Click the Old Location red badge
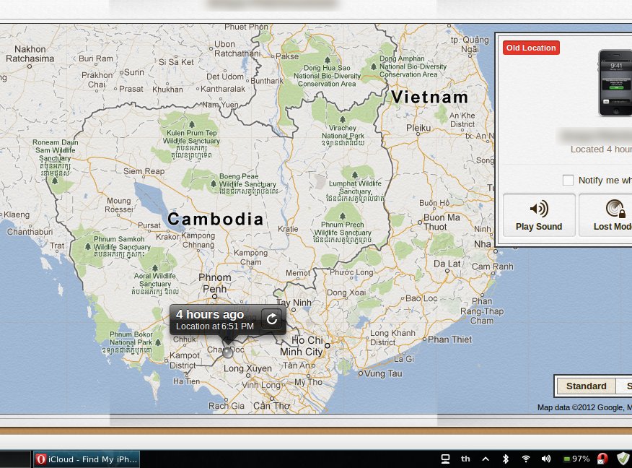The width and height of the screenshot is (632, 468). [x=531, y=48]
